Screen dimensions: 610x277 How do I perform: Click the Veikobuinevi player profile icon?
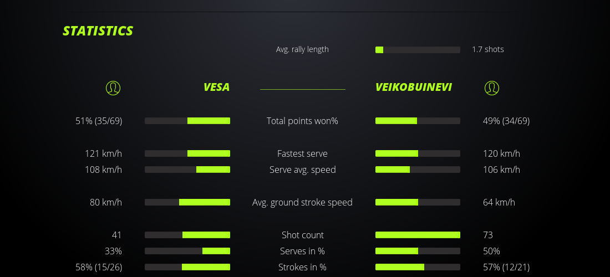pyautogui.click(x=491, y=88)
